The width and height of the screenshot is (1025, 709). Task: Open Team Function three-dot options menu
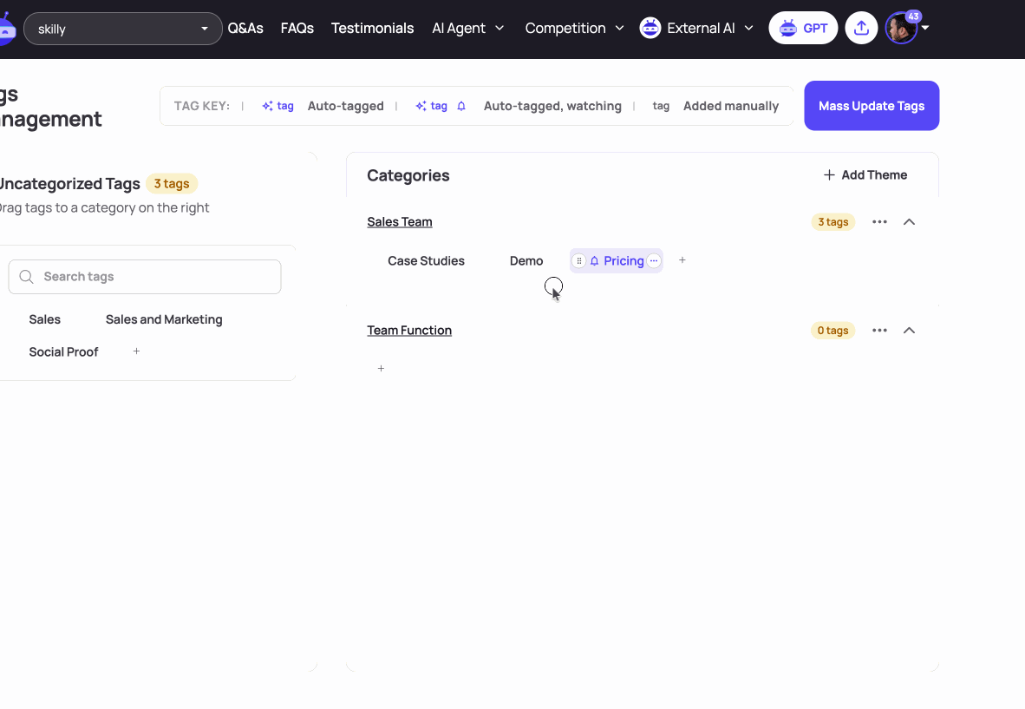click(879, 331)
